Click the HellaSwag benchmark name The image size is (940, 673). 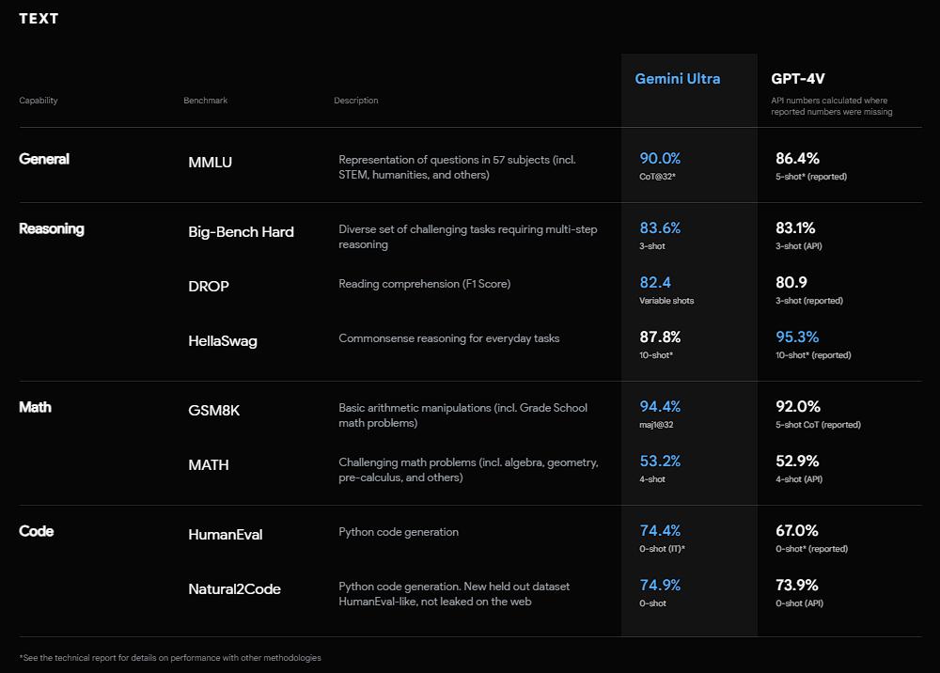point(222,341)
